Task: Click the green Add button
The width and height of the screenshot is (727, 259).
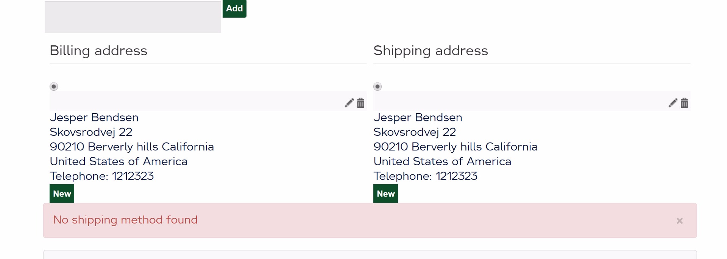Action: (234, 9)
